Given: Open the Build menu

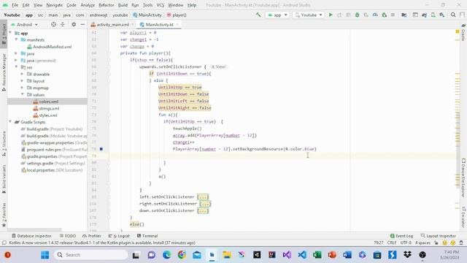Looking at the screenshot, I should [123, 5].
